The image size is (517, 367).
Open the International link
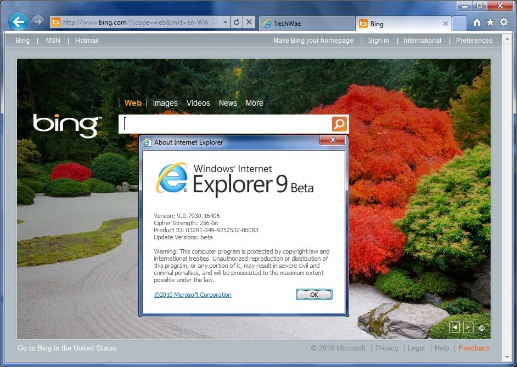click(423, 41)
